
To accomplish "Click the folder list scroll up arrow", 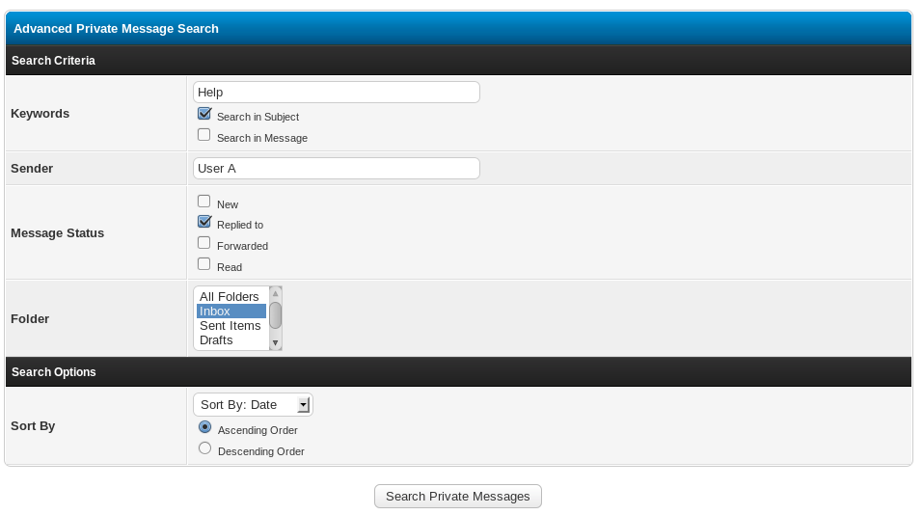I will (x=275, y=294).
